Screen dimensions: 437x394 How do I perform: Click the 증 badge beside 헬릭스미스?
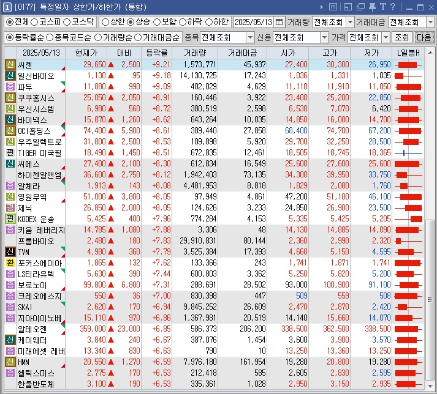[10, 373]
